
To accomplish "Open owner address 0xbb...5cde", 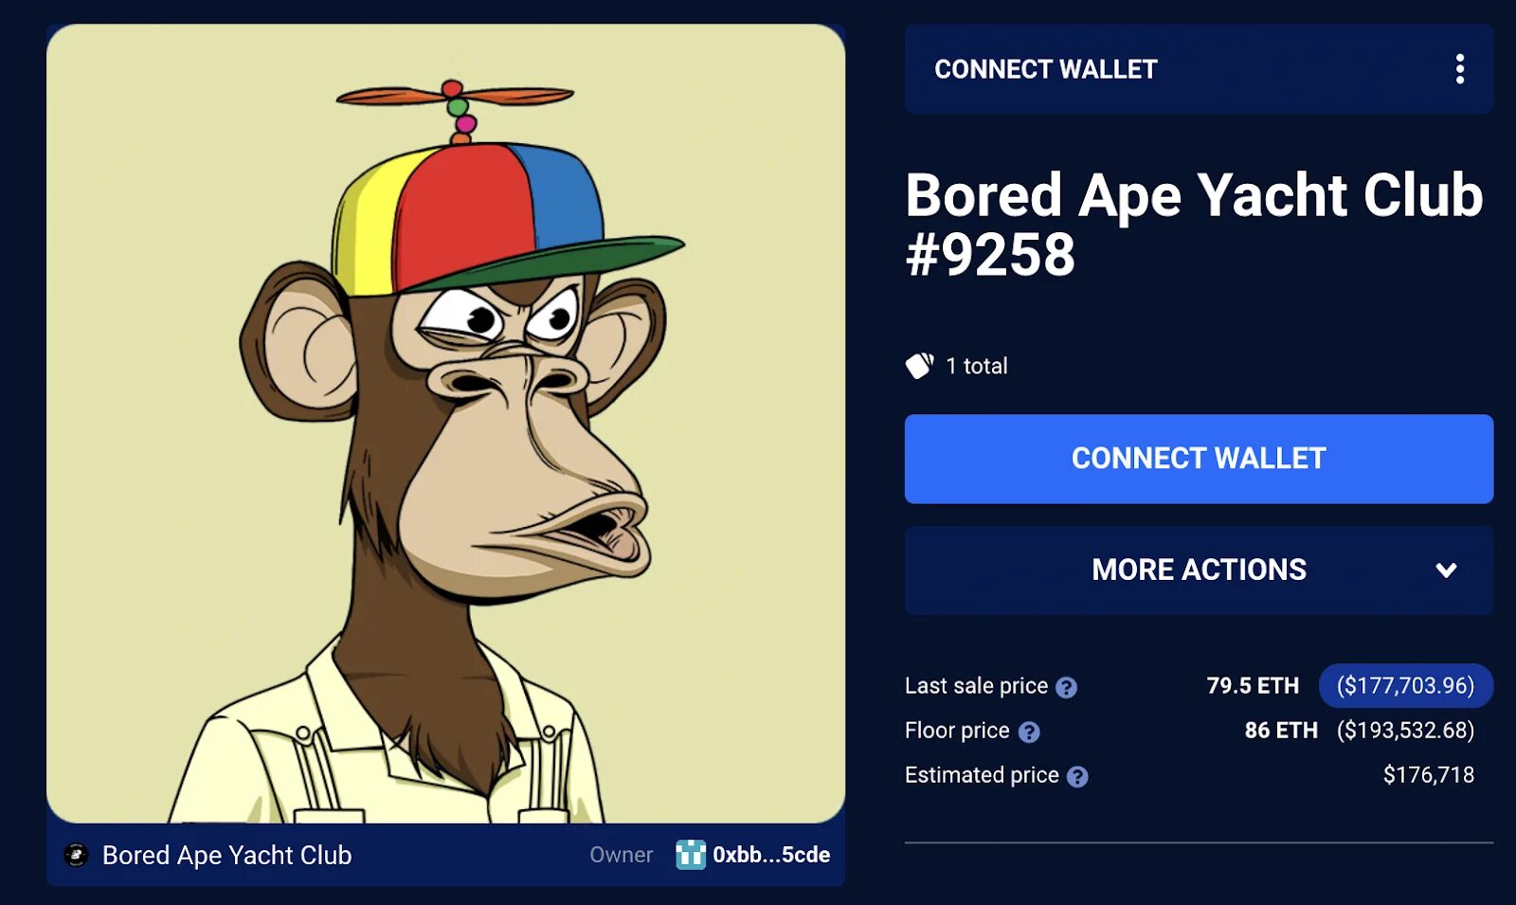I will pos(771,855).
